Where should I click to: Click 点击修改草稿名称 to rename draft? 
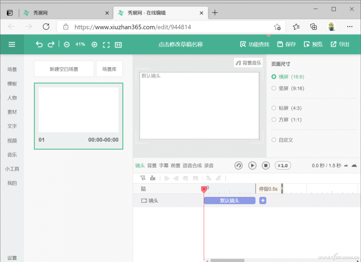click(180, 44)
